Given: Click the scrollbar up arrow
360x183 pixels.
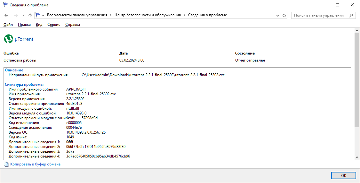Looking at the screenshot, I should pyautogui.click(x=357, y=30).
